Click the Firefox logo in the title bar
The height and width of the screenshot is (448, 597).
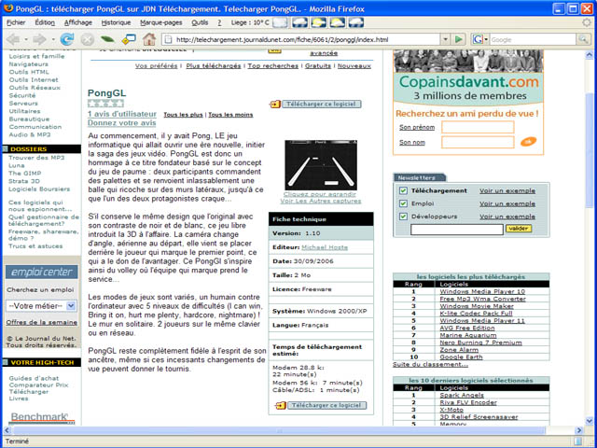pyautogui.click(x=8, y=8)
